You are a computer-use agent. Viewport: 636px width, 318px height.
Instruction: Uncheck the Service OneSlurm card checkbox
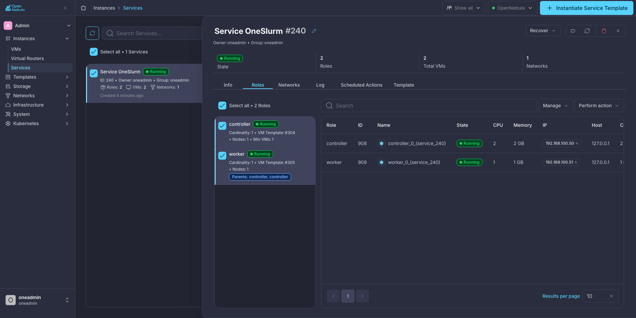[x=94, y=73]
